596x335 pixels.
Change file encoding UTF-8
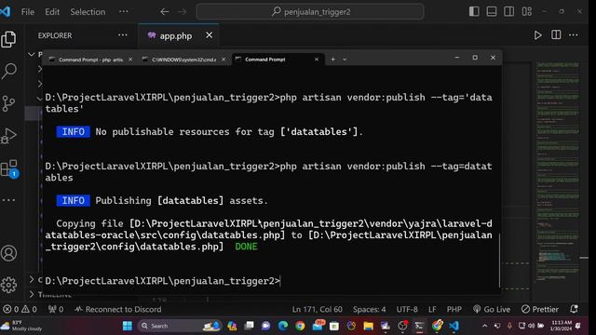(x=407, y=309)
